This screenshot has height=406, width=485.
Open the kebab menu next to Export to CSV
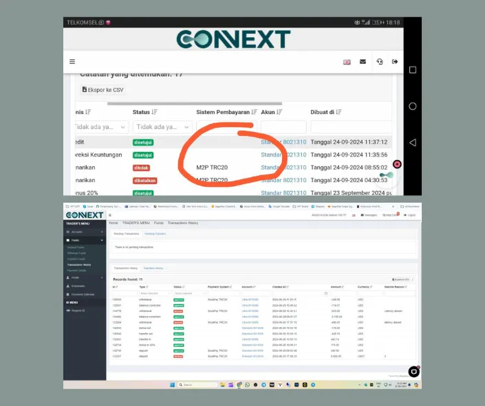click(413, 280)
